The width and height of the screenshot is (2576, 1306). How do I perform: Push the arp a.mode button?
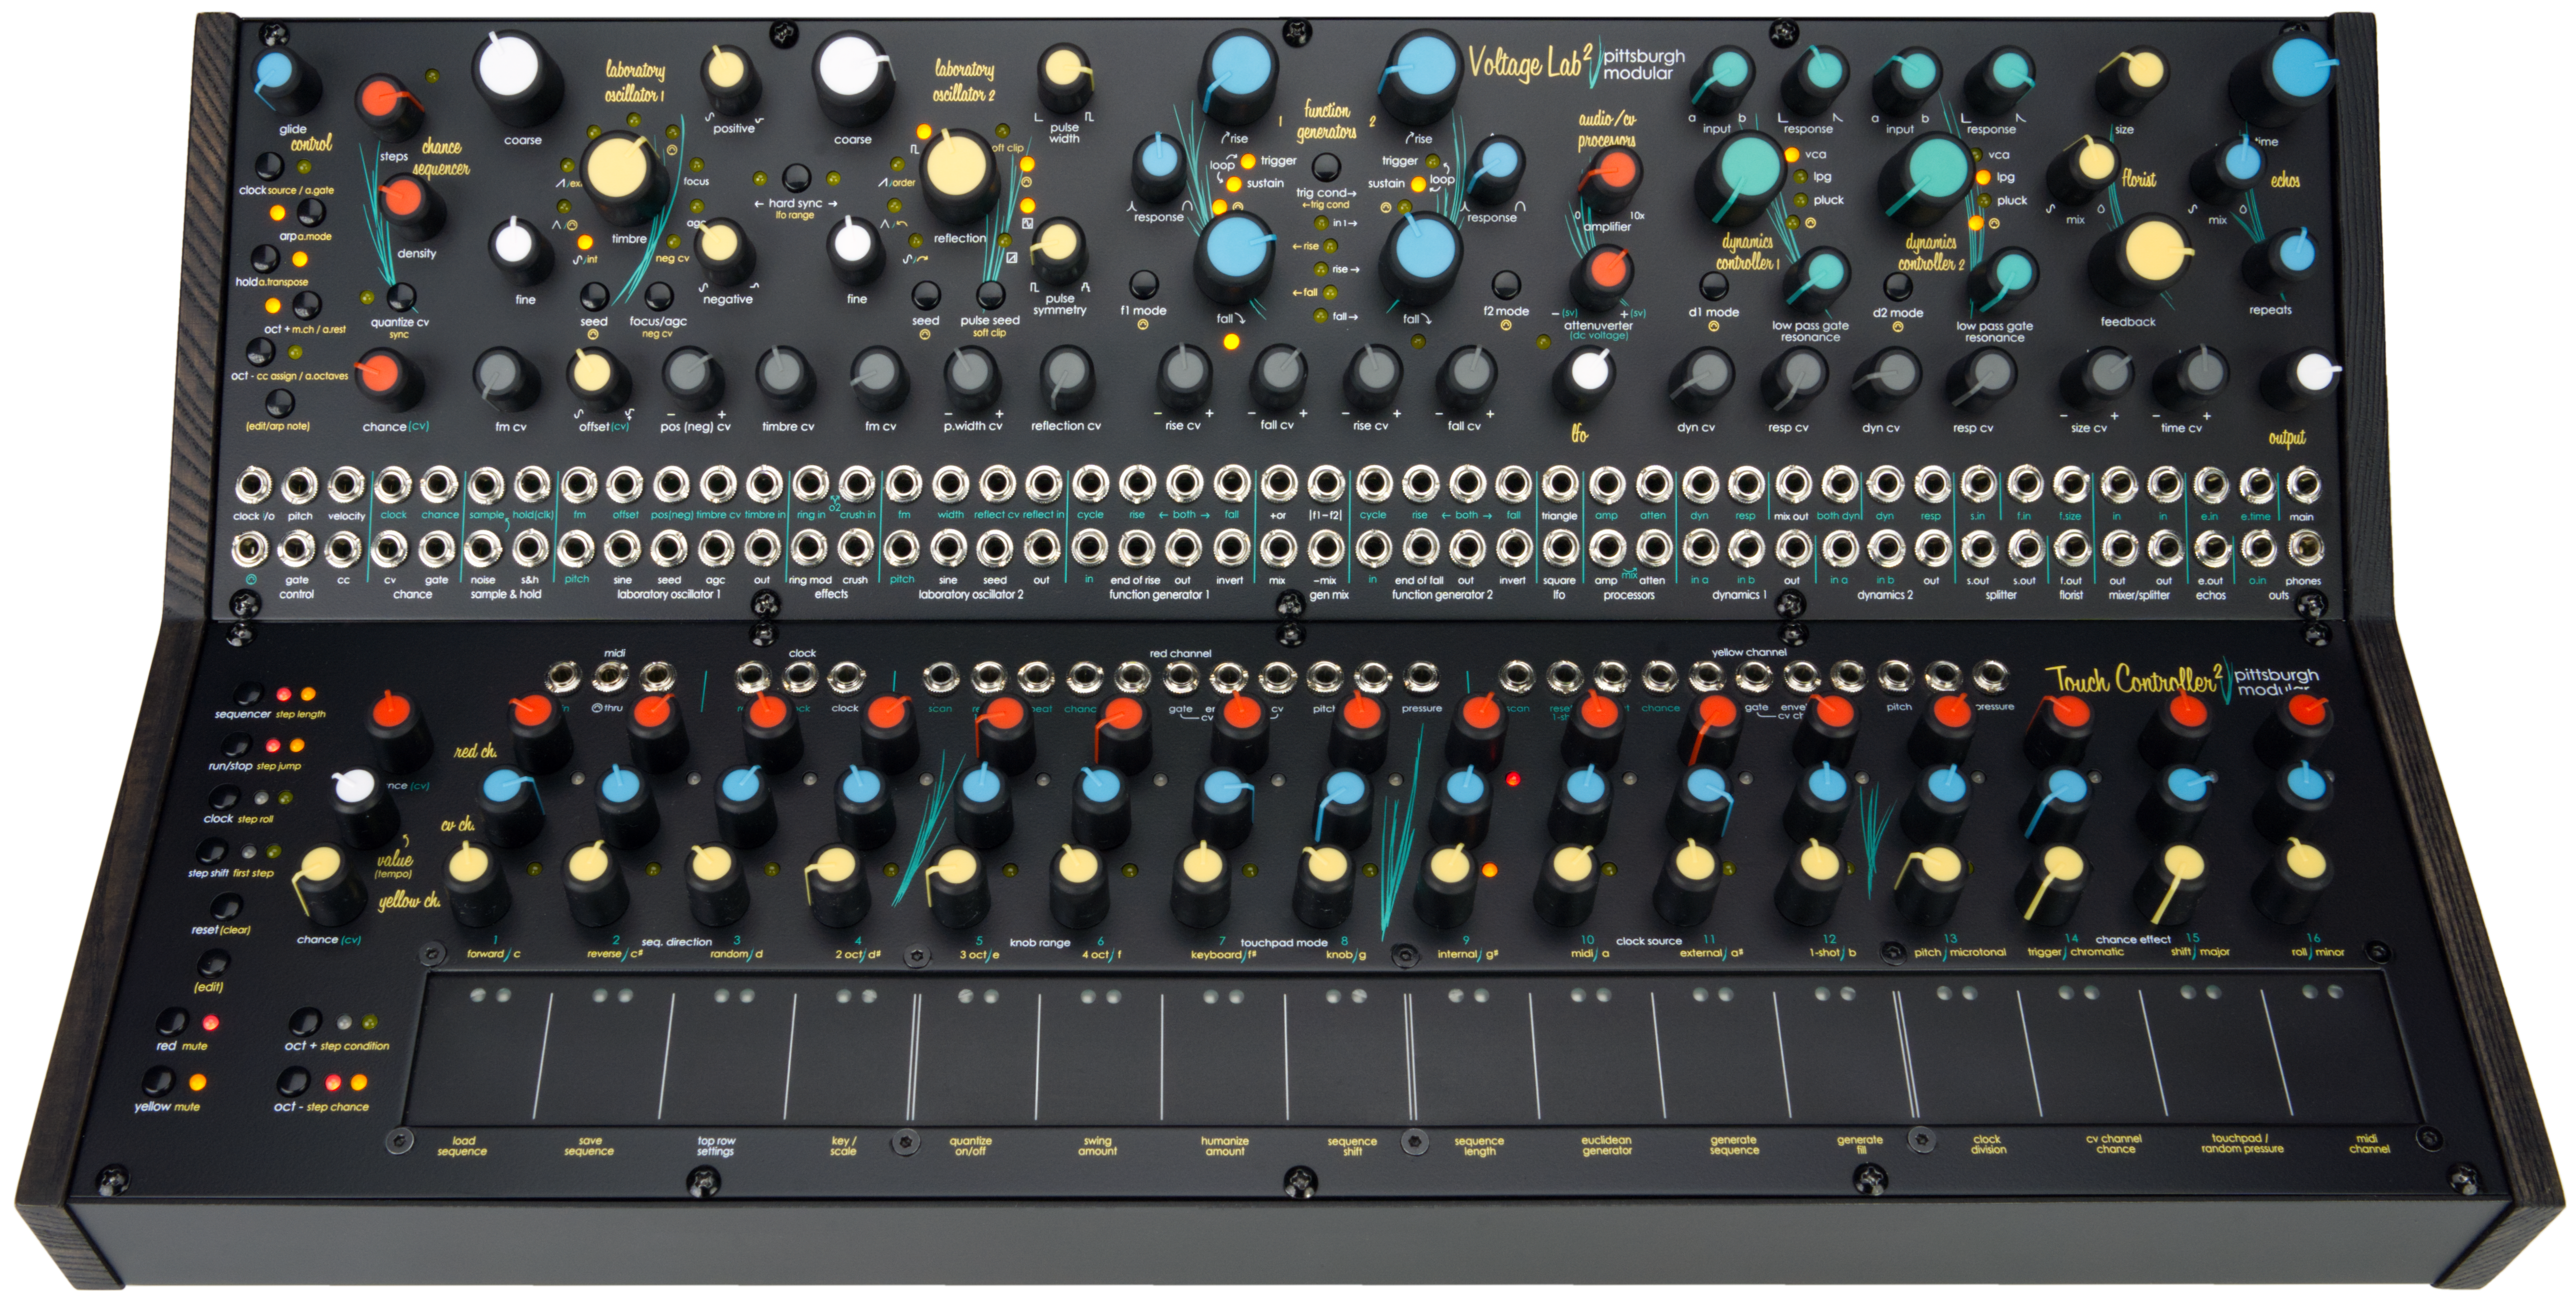click(311, 211)
